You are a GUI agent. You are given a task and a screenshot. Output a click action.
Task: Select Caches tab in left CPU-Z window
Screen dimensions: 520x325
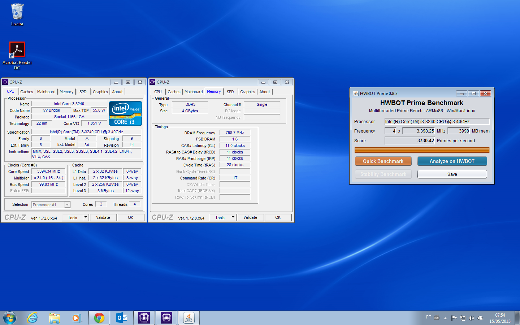pos(27,92)
